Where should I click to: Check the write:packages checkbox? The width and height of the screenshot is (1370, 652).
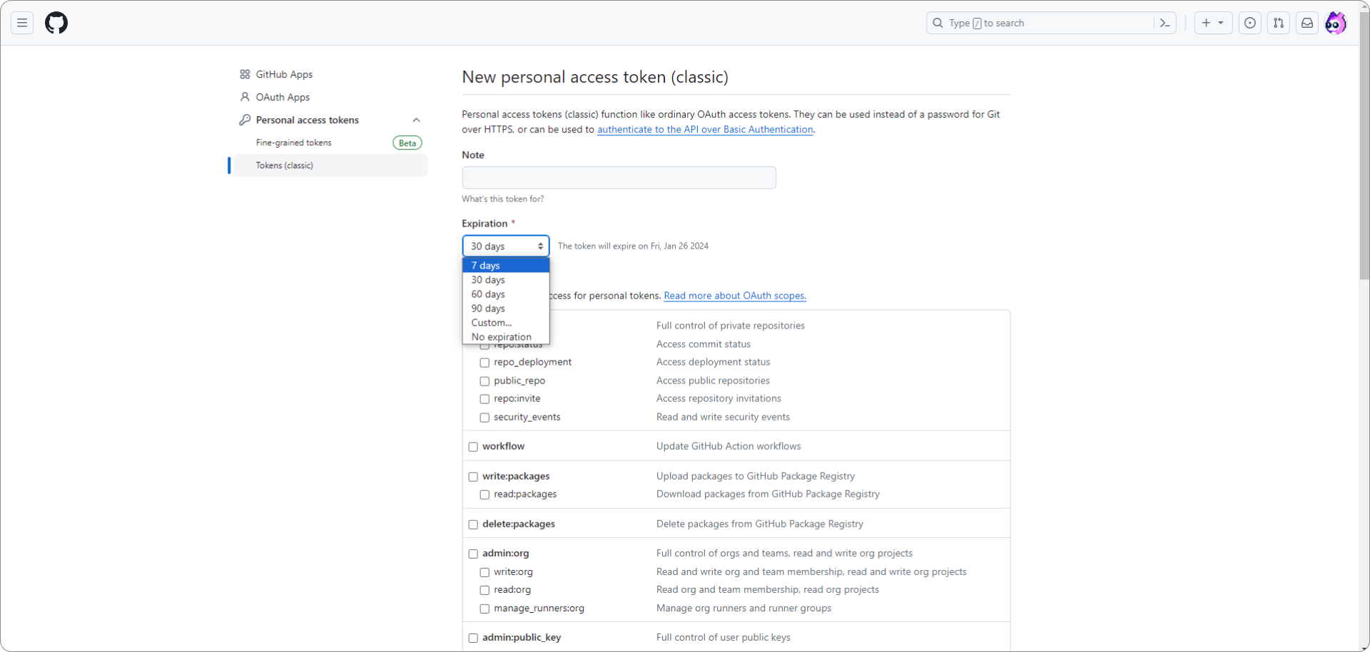pos(473,477)
